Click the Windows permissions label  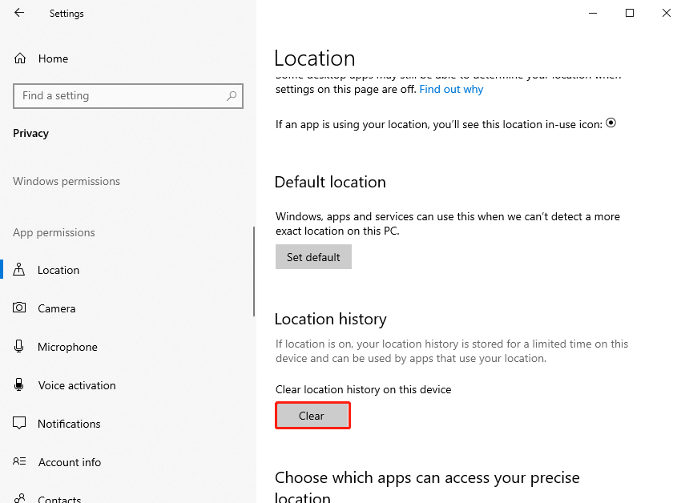coord(66,181)
